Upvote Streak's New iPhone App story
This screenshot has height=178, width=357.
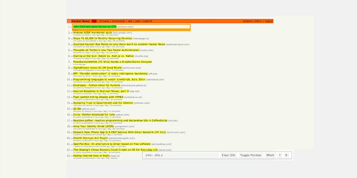pyautogui.click(x=72, y=132)
